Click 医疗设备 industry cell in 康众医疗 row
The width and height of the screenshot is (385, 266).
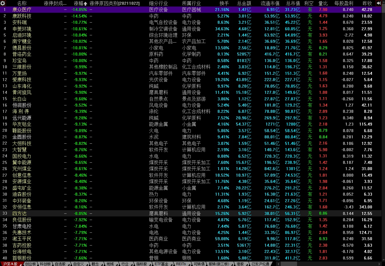click(158, 9)
